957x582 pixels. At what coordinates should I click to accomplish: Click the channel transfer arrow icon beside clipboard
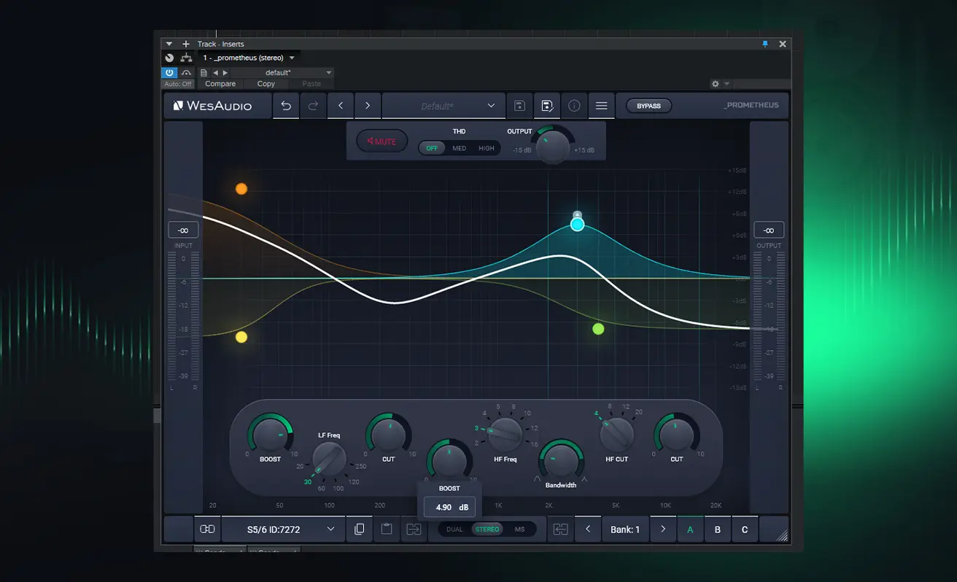click(414, 529)
